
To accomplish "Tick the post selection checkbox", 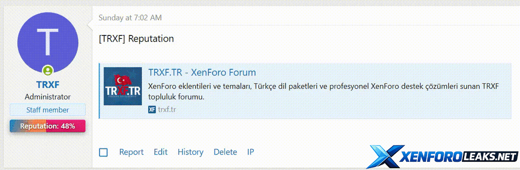I will pos(103,152).
